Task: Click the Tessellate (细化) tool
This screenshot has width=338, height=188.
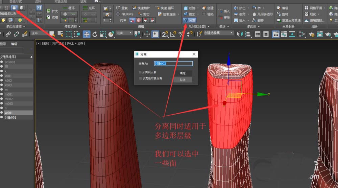Action: coord(310,14)
